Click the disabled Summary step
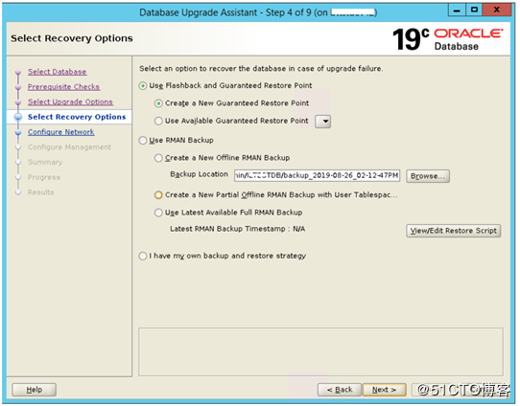Viewport: 520px width, 406px height. point(45,163)
